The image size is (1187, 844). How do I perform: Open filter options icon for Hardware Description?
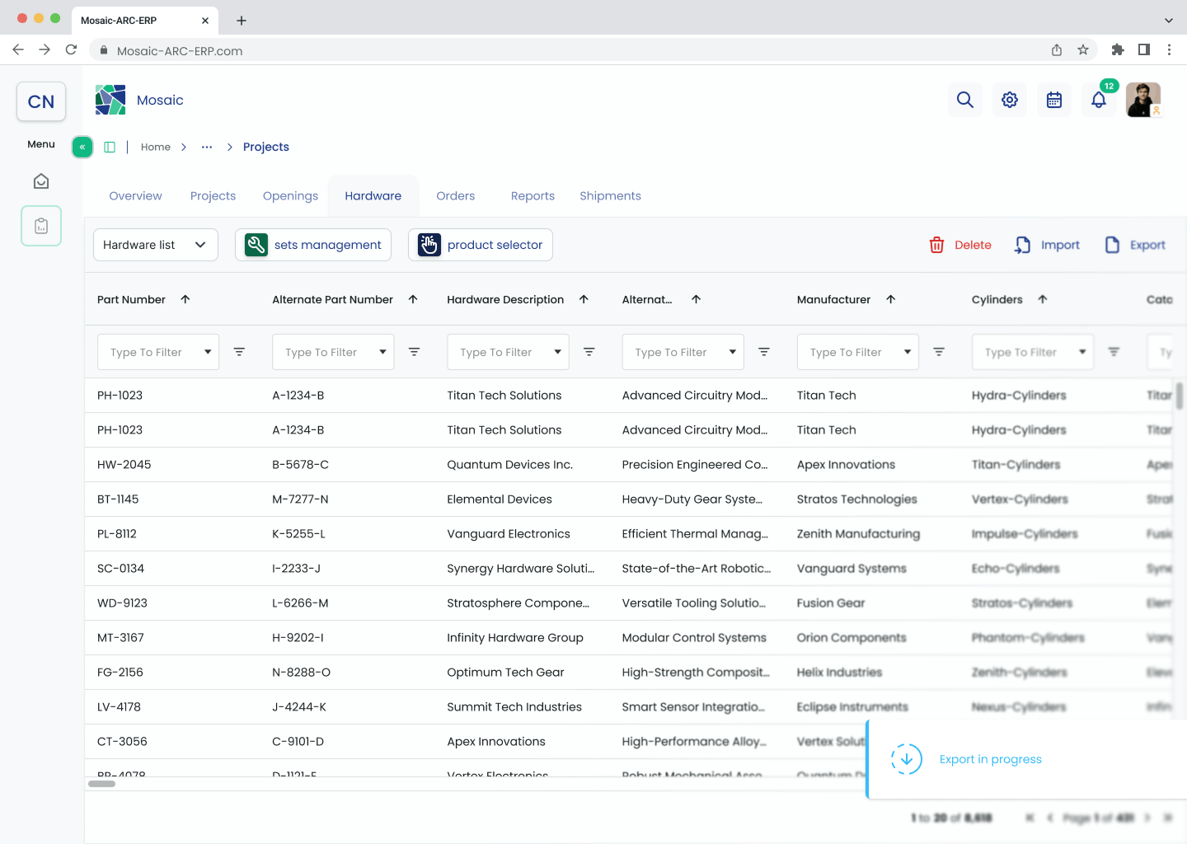coord(589,352)
